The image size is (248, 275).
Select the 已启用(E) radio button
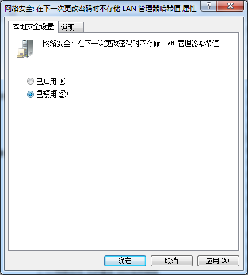(30, 81)
